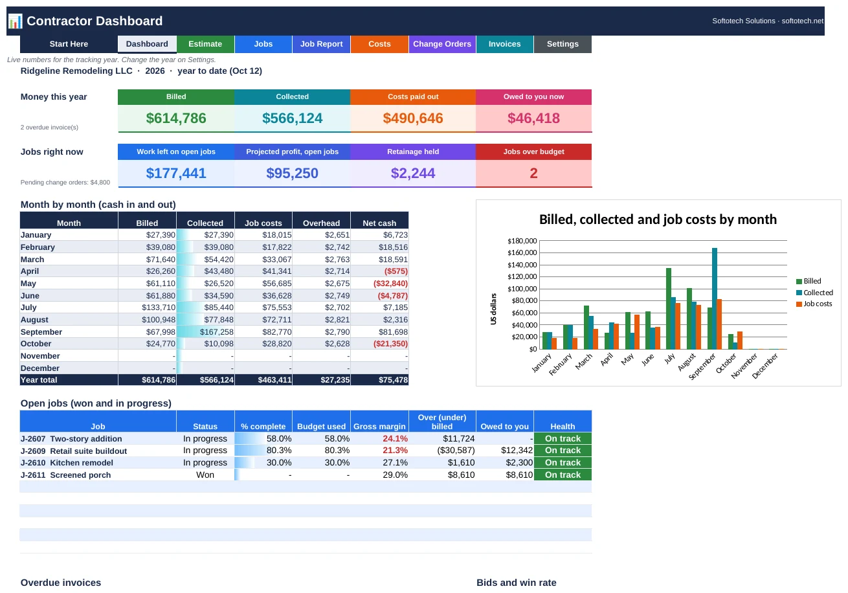Switch to the Costs tab
This screenshot has width=848, height=593.
pyautogui.click(x=379, y=44)
